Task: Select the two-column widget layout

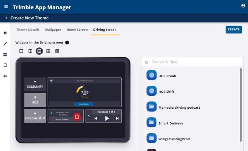Action: pos(30,51)
